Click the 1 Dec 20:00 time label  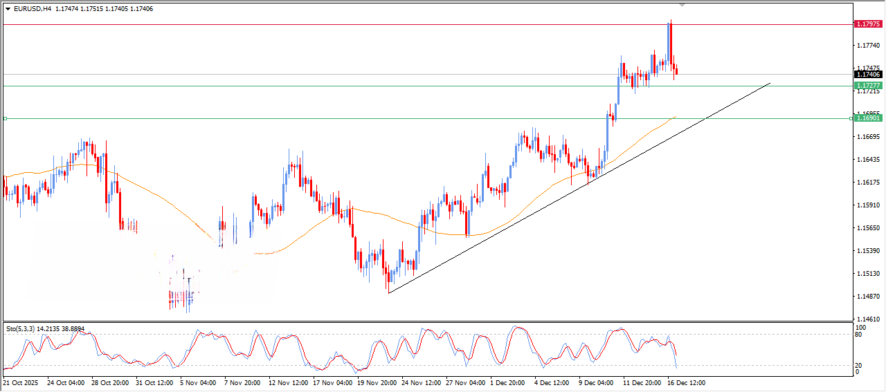509,382
